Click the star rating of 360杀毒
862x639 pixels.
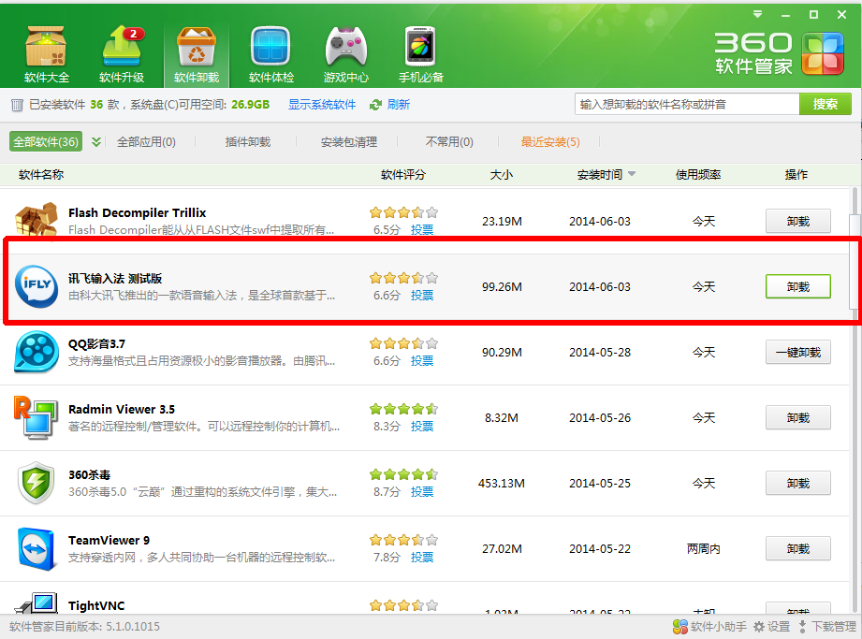[404, 474]
